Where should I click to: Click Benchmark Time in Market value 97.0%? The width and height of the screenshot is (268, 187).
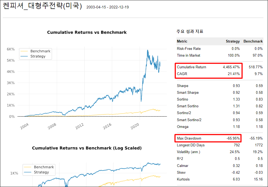point(258,55)
